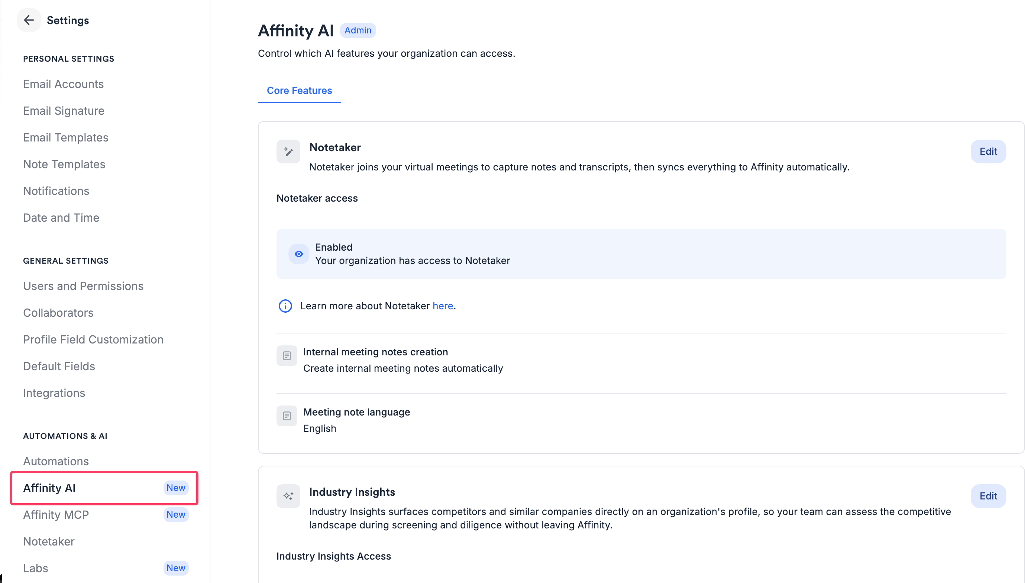The height and width of the screenshot is (583, 1025).
Task: Open Date and Time settings
Action: coord(61,218)
